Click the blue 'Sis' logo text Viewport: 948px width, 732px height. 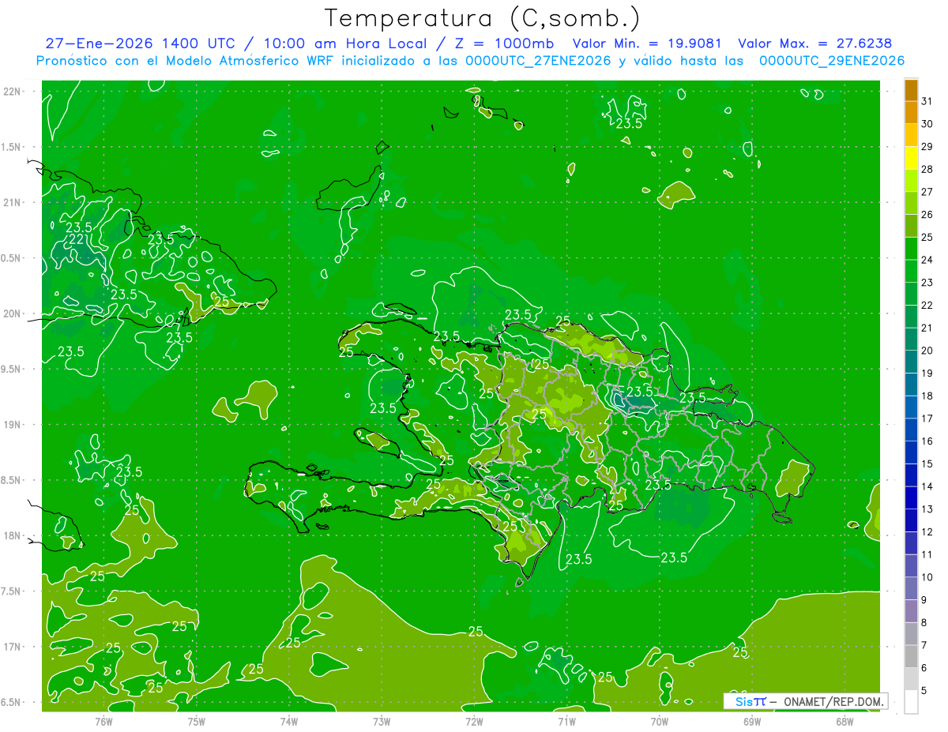(743, 701)
